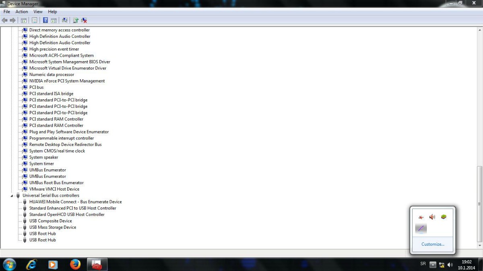Screen dimensions: 483x271
Task: Toggle the Show/Hide Action Pane toolbar icon
Action: [x=54, y=20]
